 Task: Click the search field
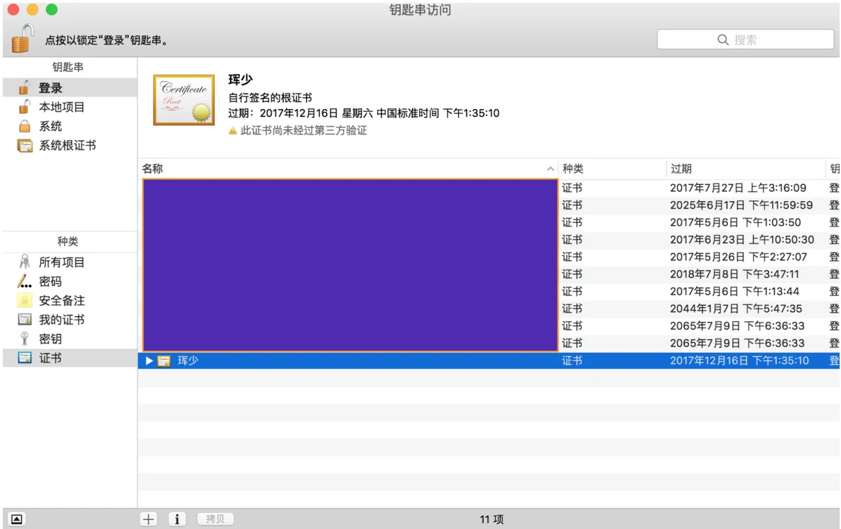pyautogui.click(x=745, y=40)
